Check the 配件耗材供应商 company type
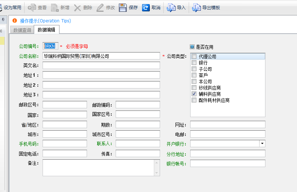Screen dimensions: 297x192 tap(194, 100)
